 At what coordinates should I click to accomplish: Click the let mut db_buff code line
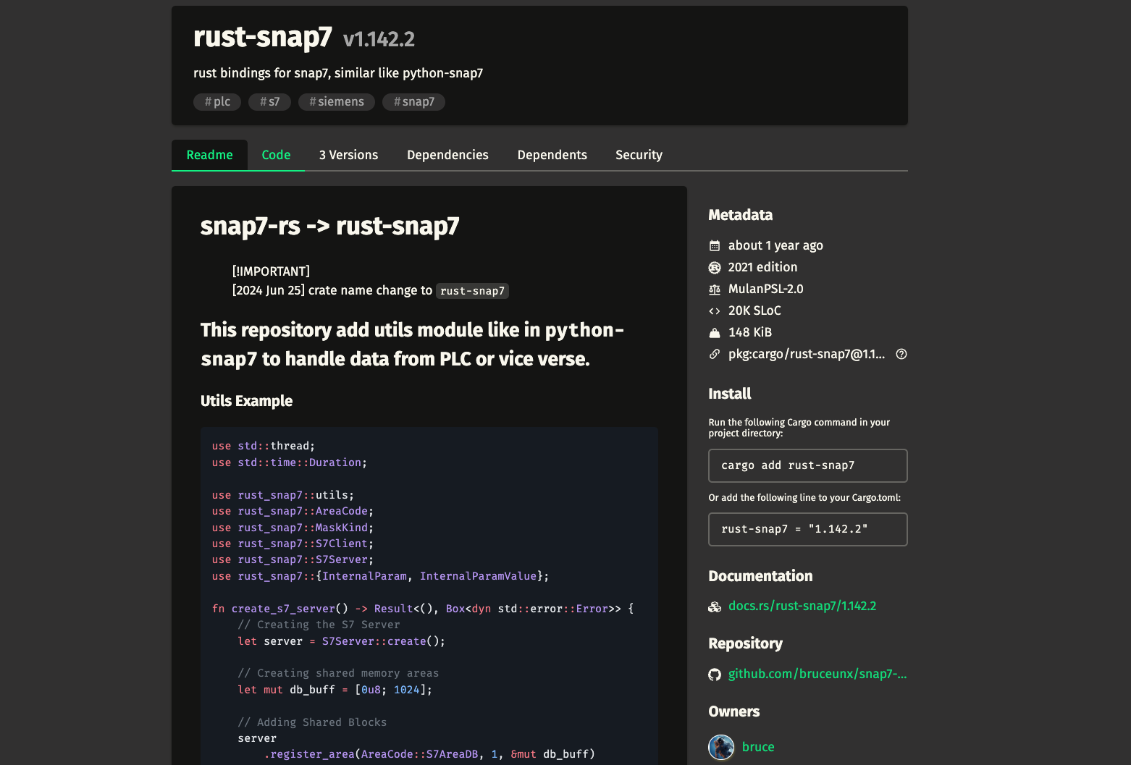pos(335,690)
